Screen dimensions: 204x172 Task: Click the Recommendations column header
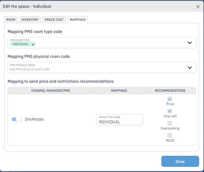click(170, 91)
